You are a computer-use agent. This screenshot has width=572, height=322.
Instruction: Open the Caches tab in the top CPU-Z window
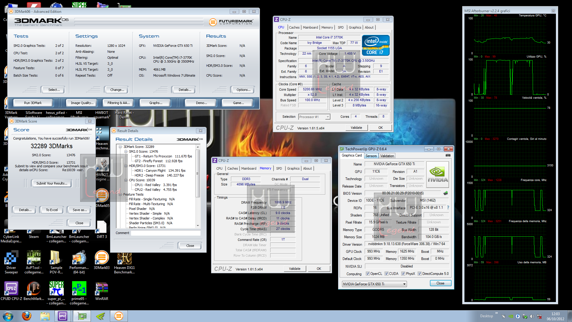[294, 27]
